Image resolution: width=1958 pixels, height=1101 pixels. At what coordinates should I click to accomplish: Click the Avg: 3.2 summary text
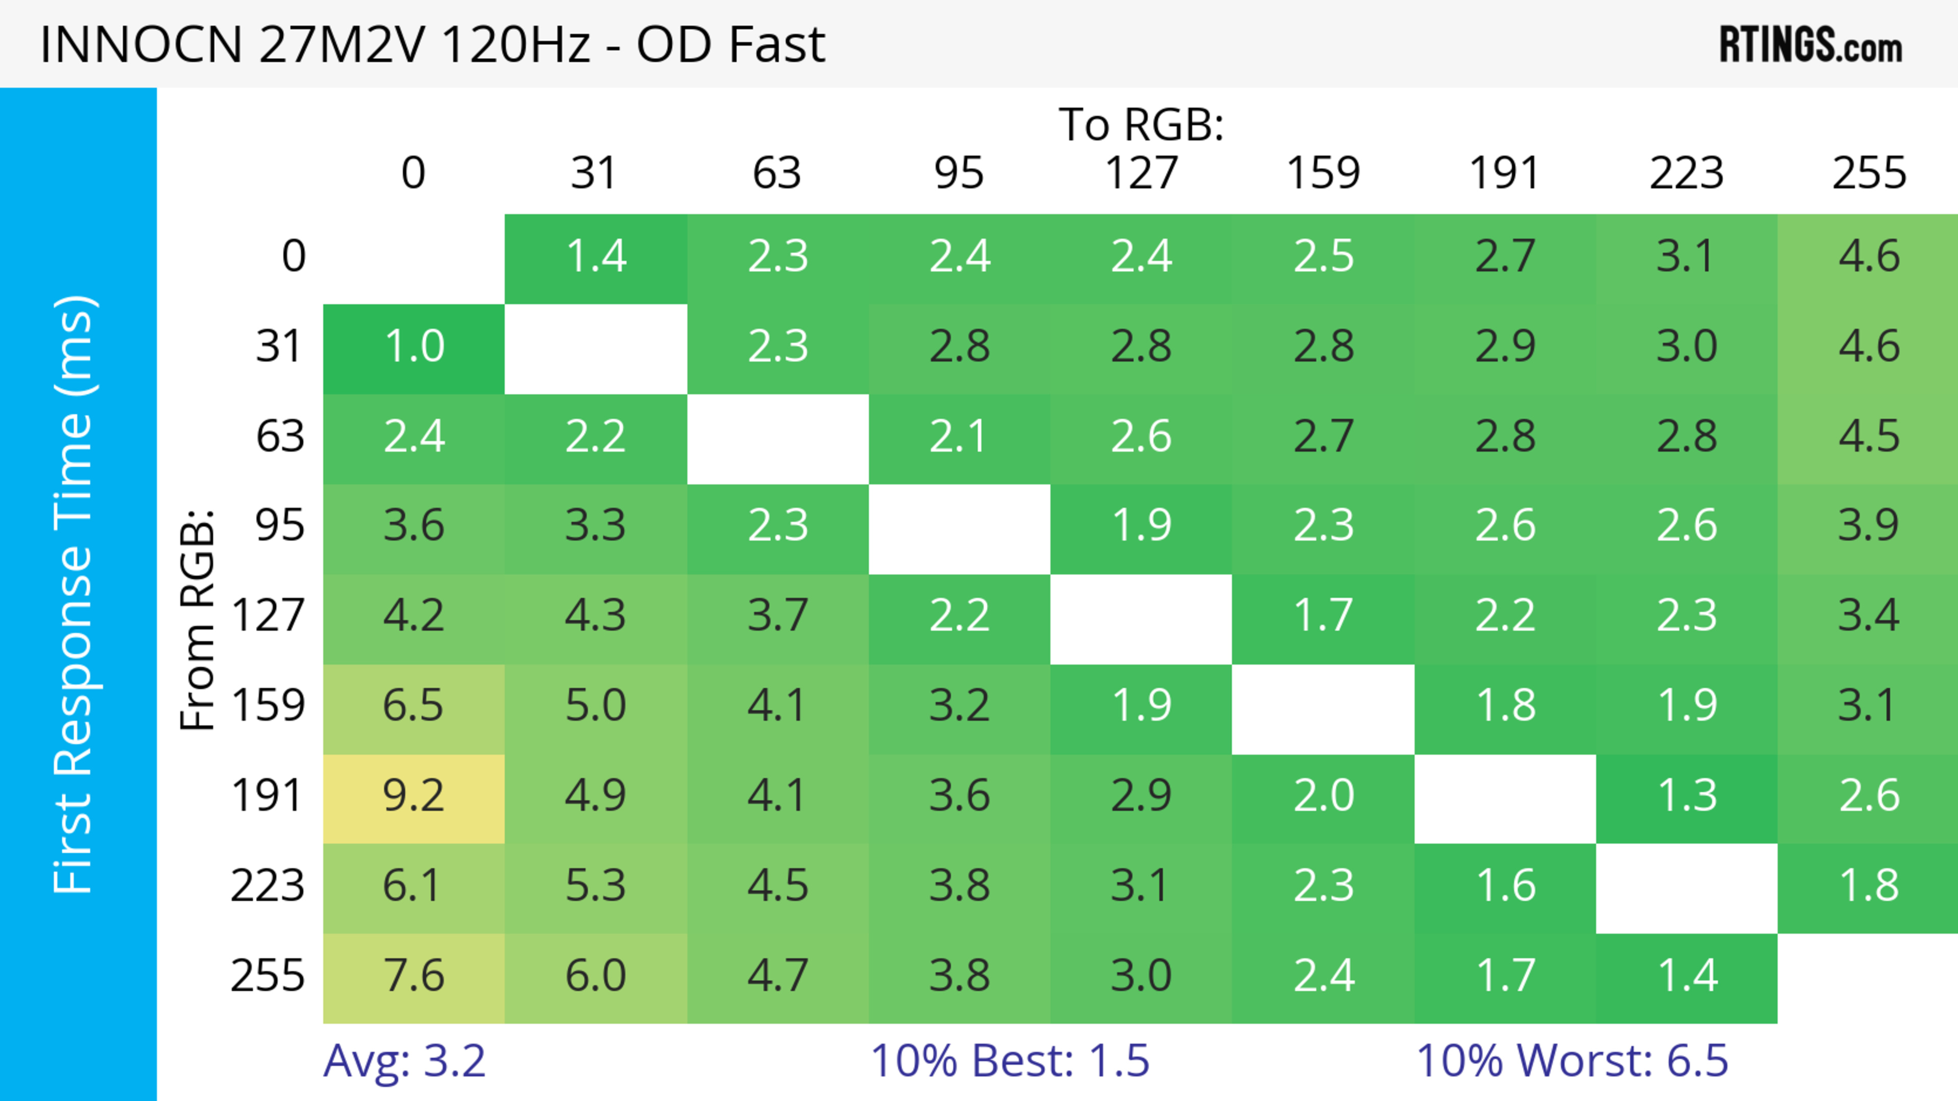404,1061
